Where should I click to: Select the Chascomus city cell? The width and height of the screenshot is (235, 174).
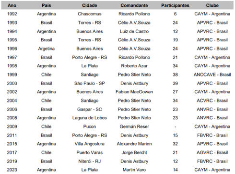click(90, 14)
